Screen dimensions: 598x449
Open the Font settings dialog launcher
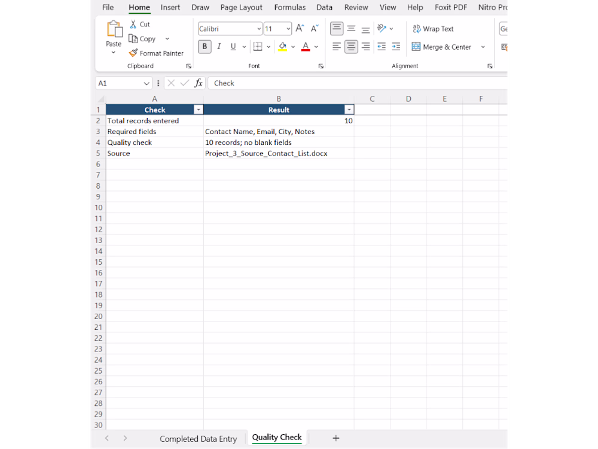(x=321, y=66)
